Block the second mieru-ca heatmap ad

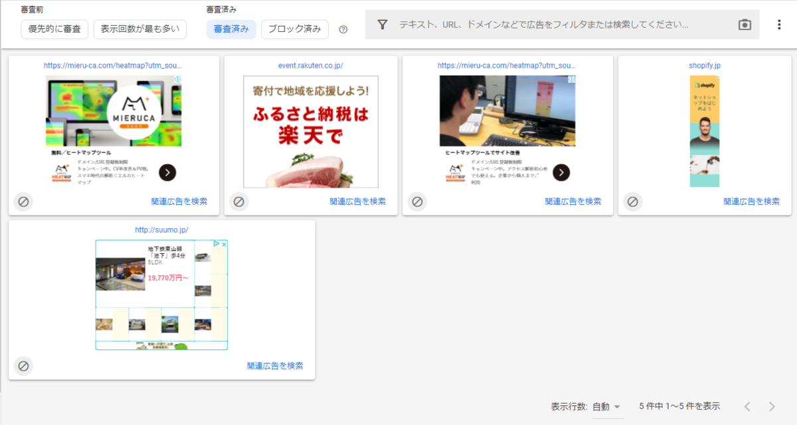(417, 202)
